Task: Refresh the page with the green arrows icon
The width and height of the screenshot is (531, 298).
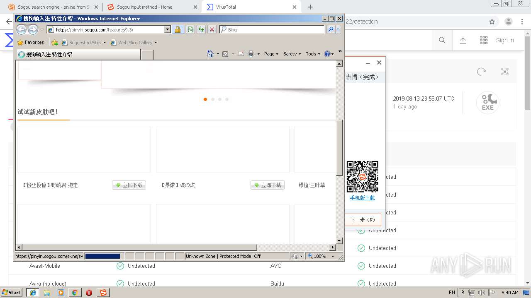Action: tap(201, 29)
